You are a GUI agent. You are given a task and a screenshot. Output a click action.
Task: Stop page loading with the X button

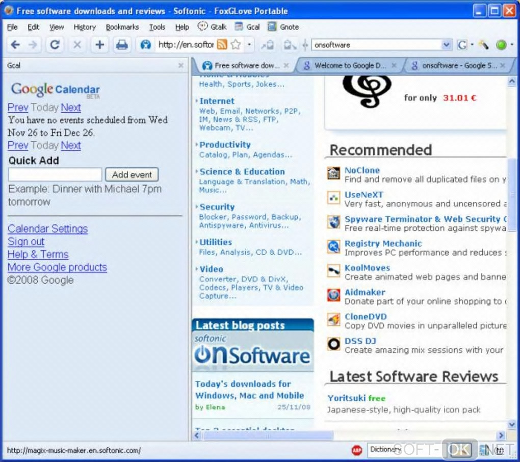pos(77,44)
